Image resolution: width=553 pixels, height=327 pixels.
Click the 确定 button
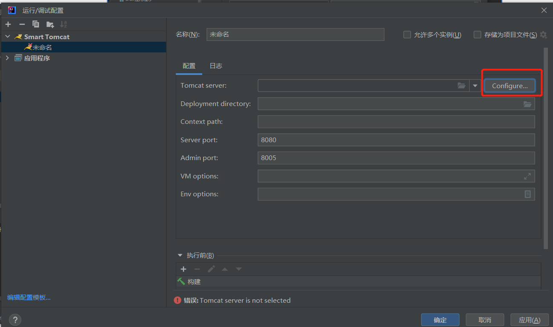(440, 320)
